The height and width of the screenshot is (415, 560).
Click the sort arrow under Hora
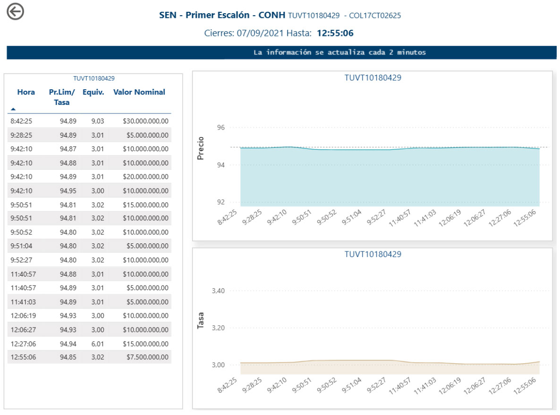[13, 109]
